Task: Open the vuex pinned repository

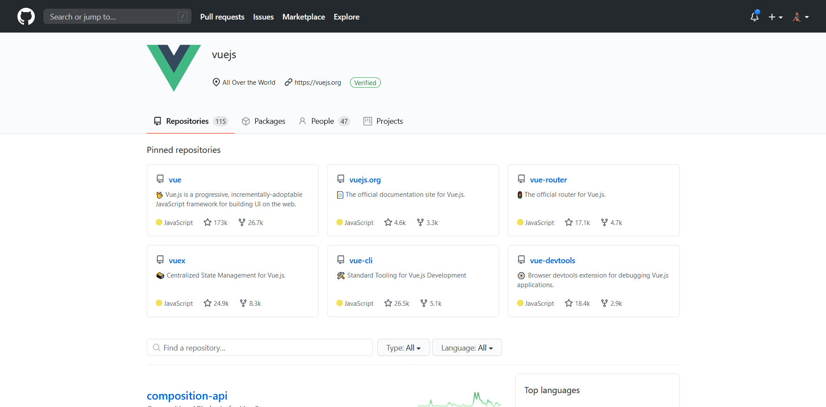Action: click(x=177, y=261)
